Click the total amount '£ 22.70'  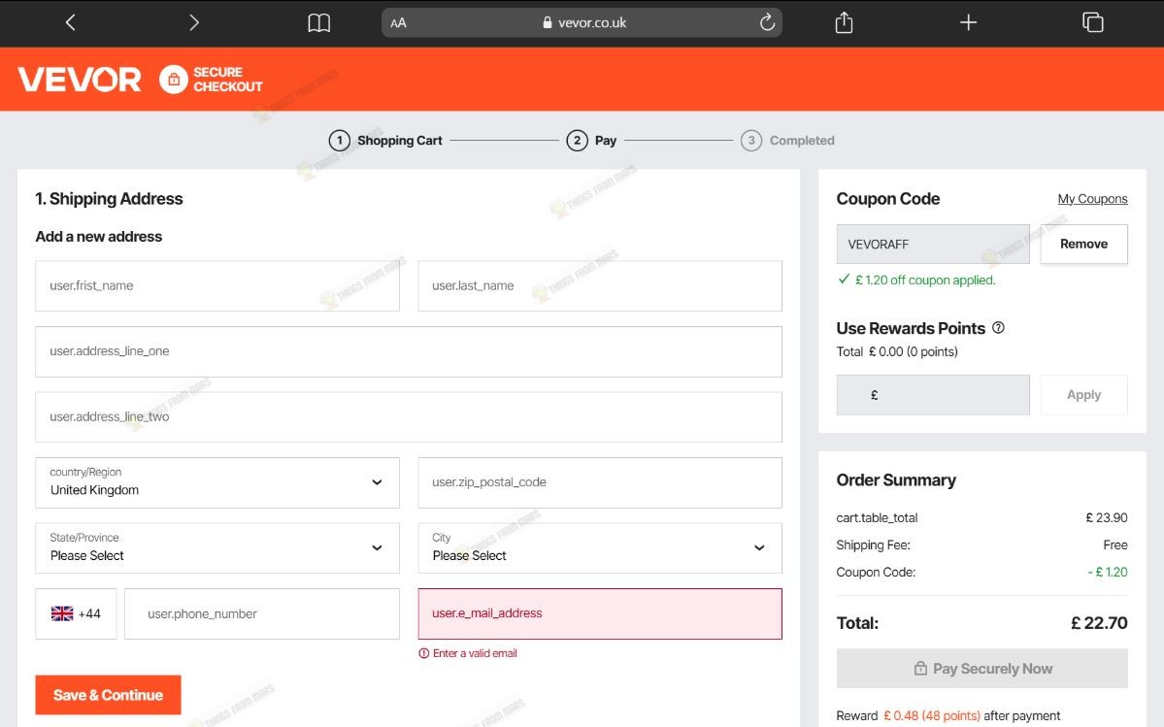tap(1099, 623)
